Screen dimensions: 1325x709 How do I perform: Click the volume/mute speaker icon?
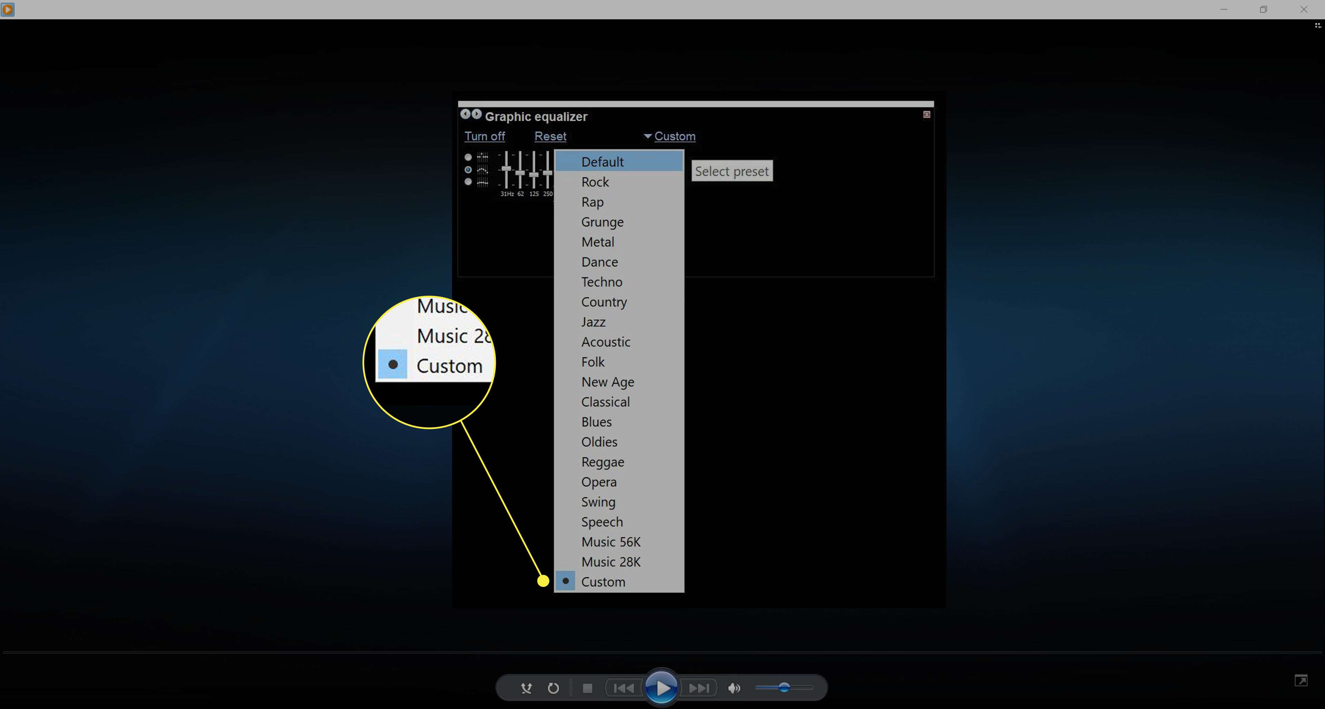[x=734, y=688]
